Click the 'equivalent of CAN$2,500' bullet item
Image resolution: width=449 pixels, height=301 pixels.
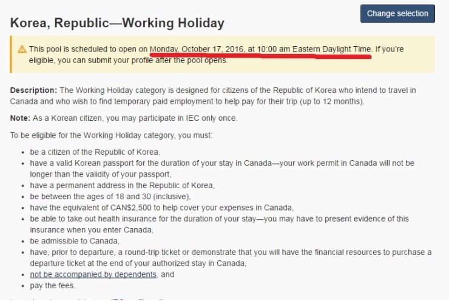pyautogui.click(x=162, y=208)
